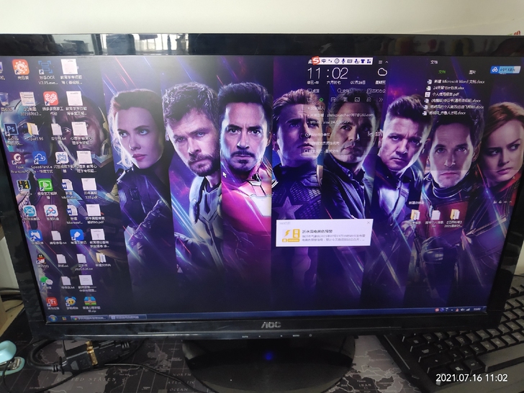Select the colorful WinRAR zip archive
The image size is (524, 393).
(89, 301)
